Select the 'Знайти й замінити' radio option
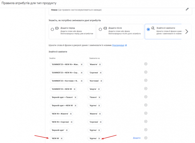195x143 pixels. (148, 29)
